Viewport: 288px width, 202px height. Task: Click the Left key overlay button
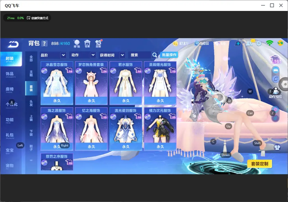(20, 145)
